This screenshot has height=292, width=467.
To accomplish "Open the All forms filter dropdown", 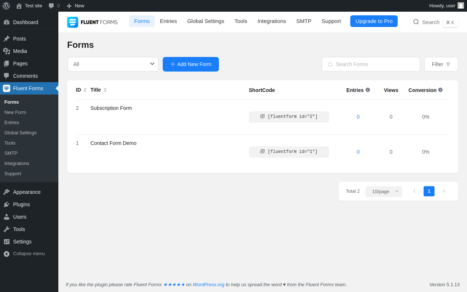I will pos(113,64).
